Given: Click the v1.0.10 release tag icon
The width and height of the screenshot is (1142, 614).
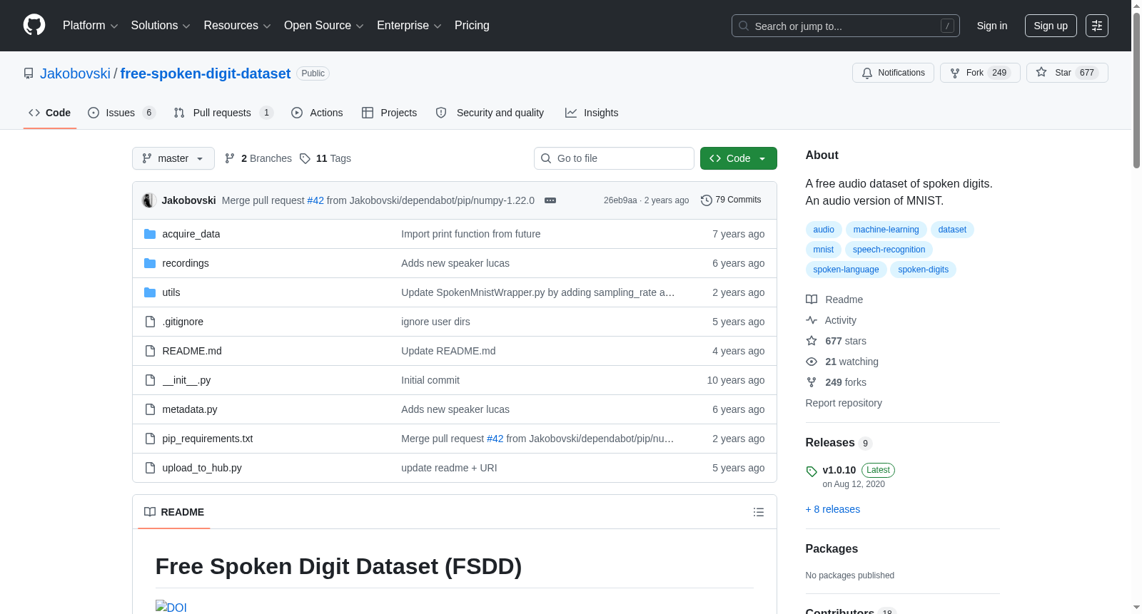Looking at the screenshot, I should click(x=812, y=471).
